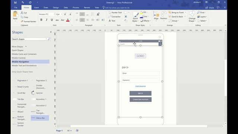238x134 pixels.
Task: Apply red font color A
Action: pos(68,20)
